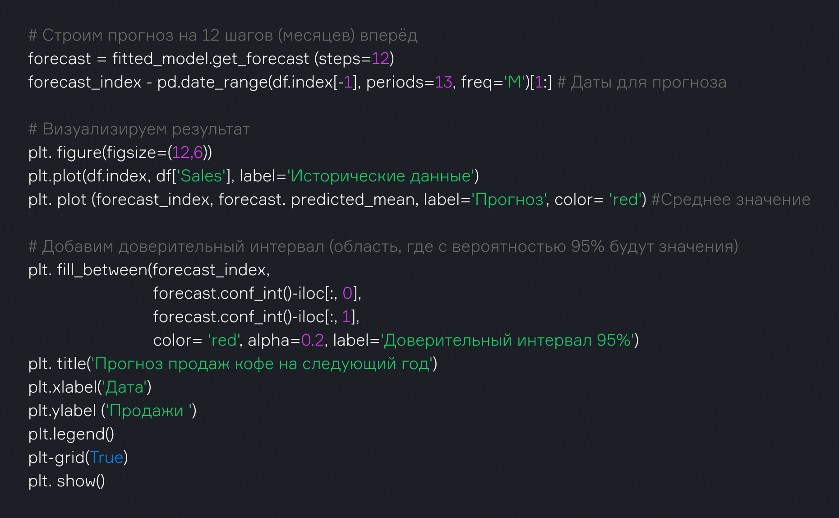Click the 'steps=12' argument value
The image size is (839, 518).
[380, 59]
